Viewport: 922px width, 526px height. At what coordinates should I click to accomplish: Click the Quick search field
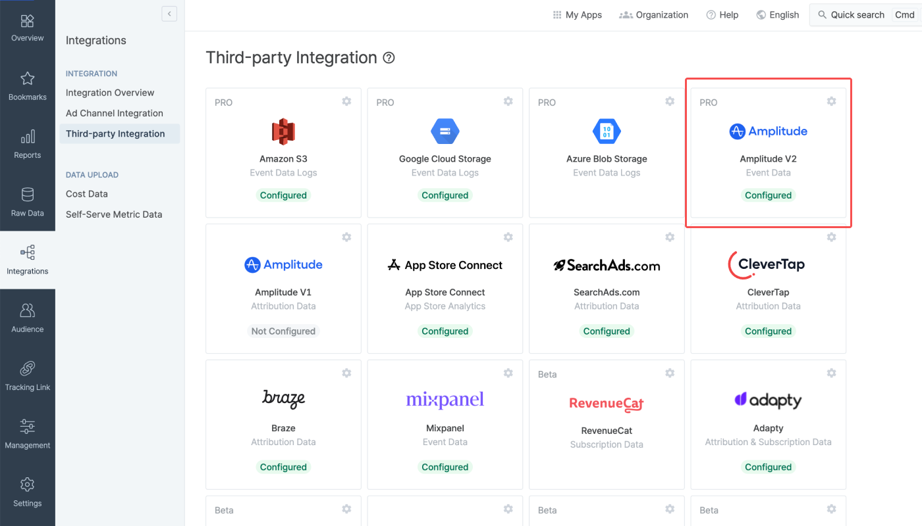[865, 15]
